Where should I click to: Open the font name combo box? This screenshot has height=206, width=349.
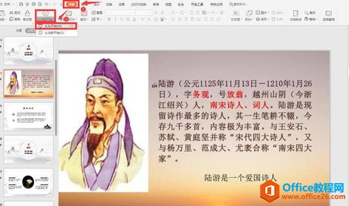click(x=121, y=13)
